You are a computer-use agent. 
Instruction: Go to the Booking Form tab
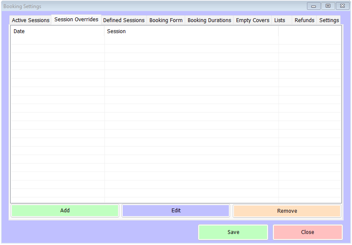(x=166, y=20)
